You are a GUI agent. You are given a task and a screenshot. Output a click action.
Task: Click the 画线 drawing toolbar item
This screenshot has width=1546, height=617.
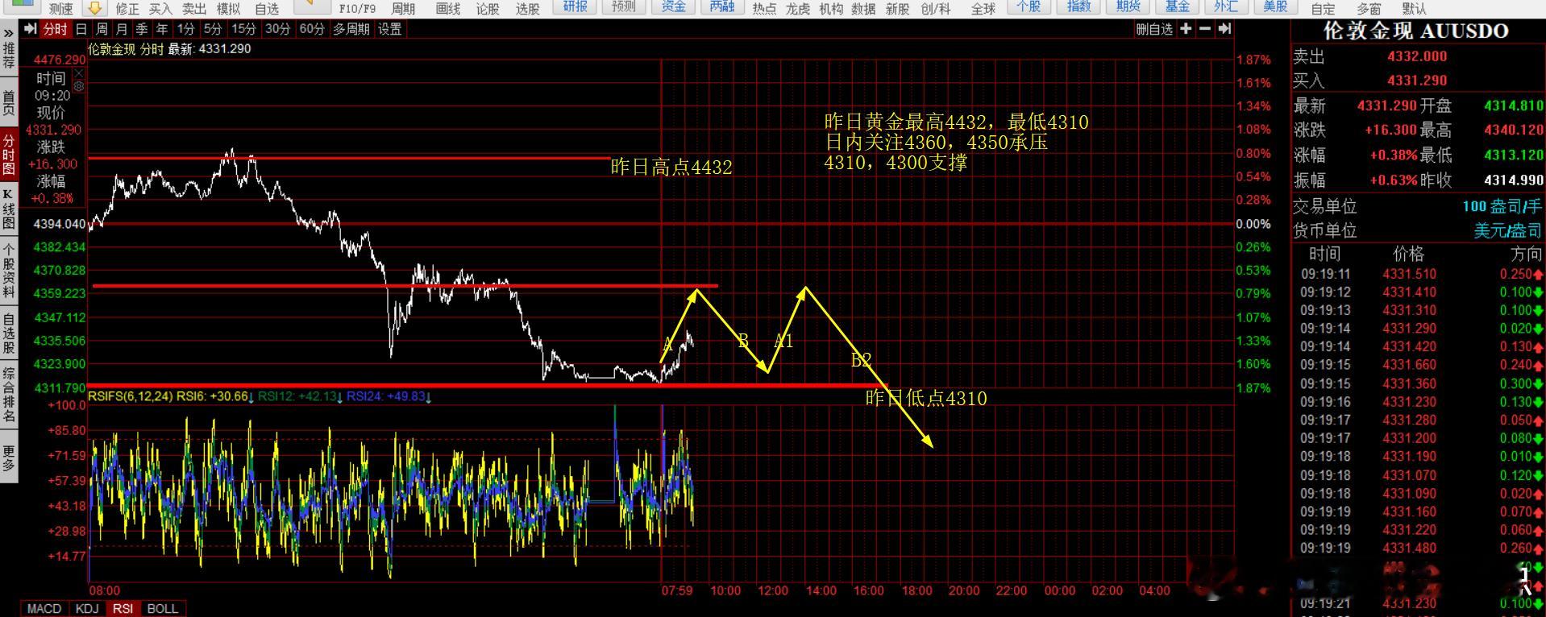tap(447, 9)
